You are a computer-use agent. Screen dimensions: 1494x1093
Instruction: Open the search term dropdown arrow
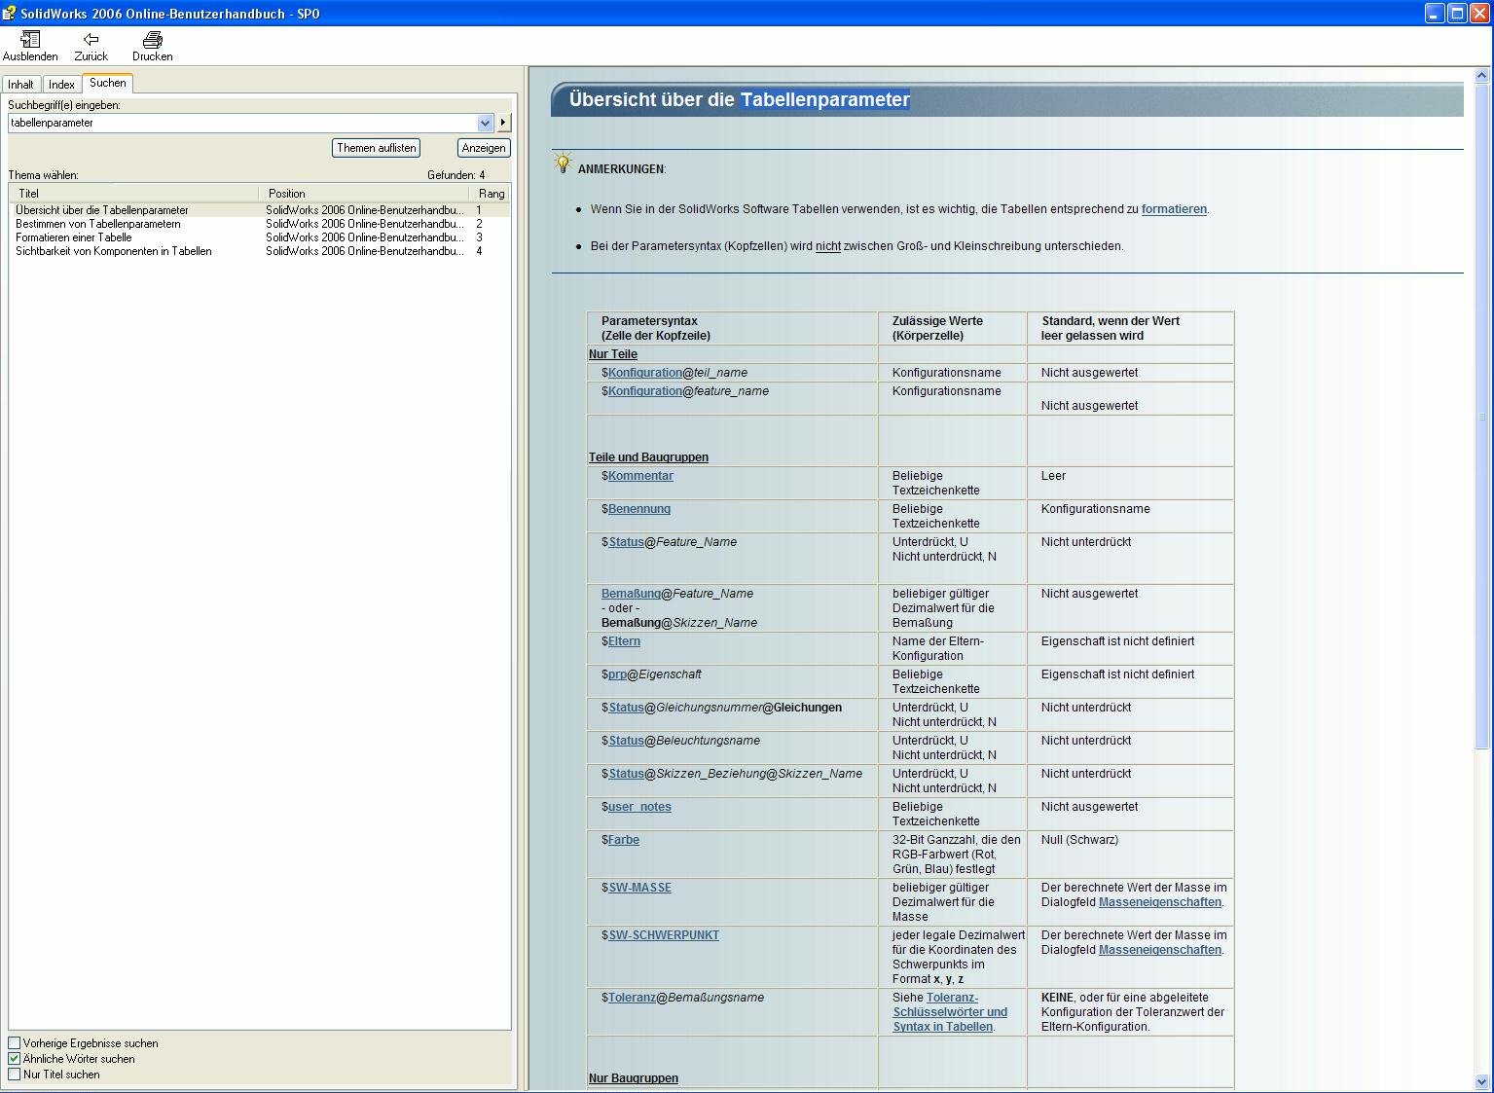coord(486,123)
